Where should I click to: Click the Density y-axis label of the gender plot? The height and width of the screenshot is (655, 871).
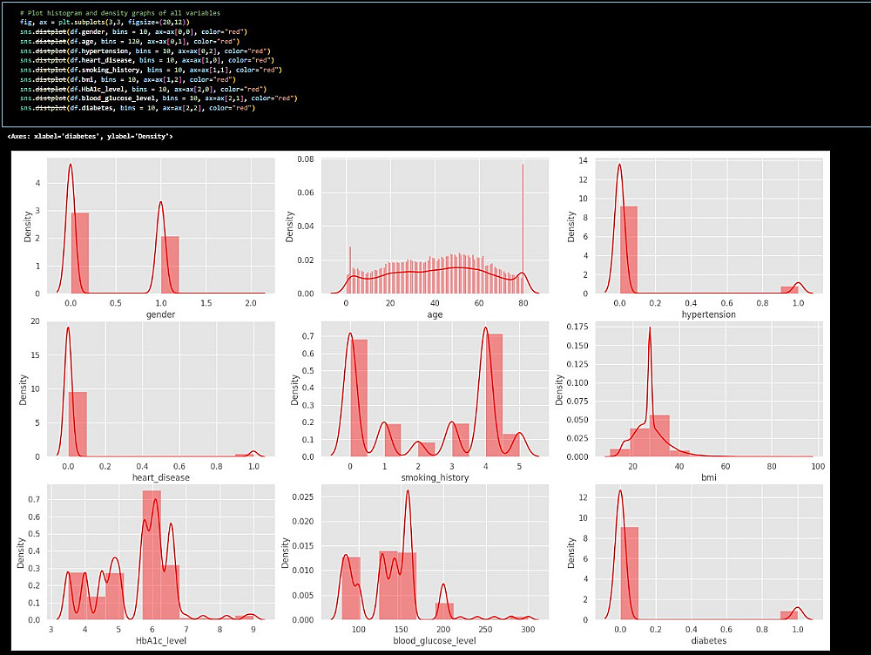pos(27,226)
